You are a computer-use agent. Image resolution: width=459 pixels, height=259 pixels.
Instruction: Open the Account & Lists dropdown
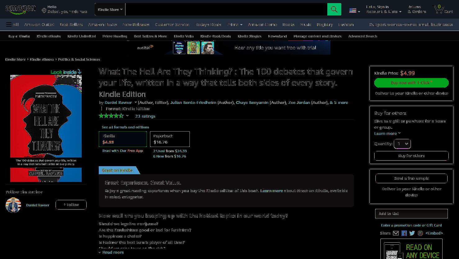tap(384, 9)
